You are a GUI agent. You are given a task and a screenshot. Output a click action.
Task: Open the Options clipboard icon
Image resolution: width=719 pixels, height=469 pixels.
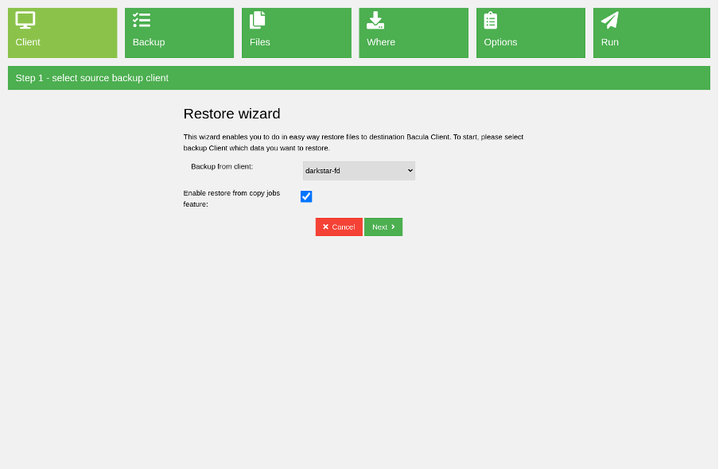[x=492, y=19]
